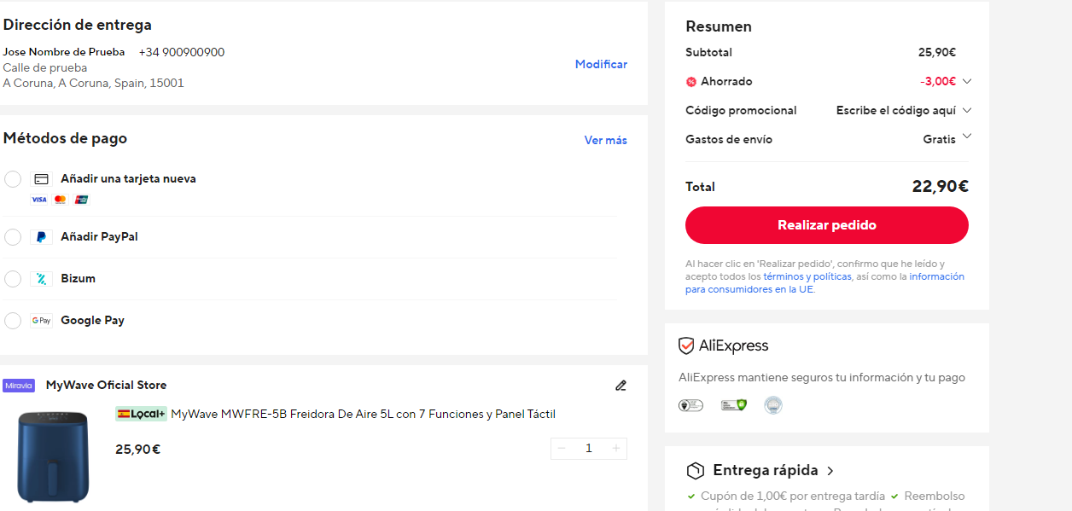Image resolution: width=1072 pixels, height=511 pixels.
Task: Click the red Ahorrado discount icon
Action: (691, 82)
